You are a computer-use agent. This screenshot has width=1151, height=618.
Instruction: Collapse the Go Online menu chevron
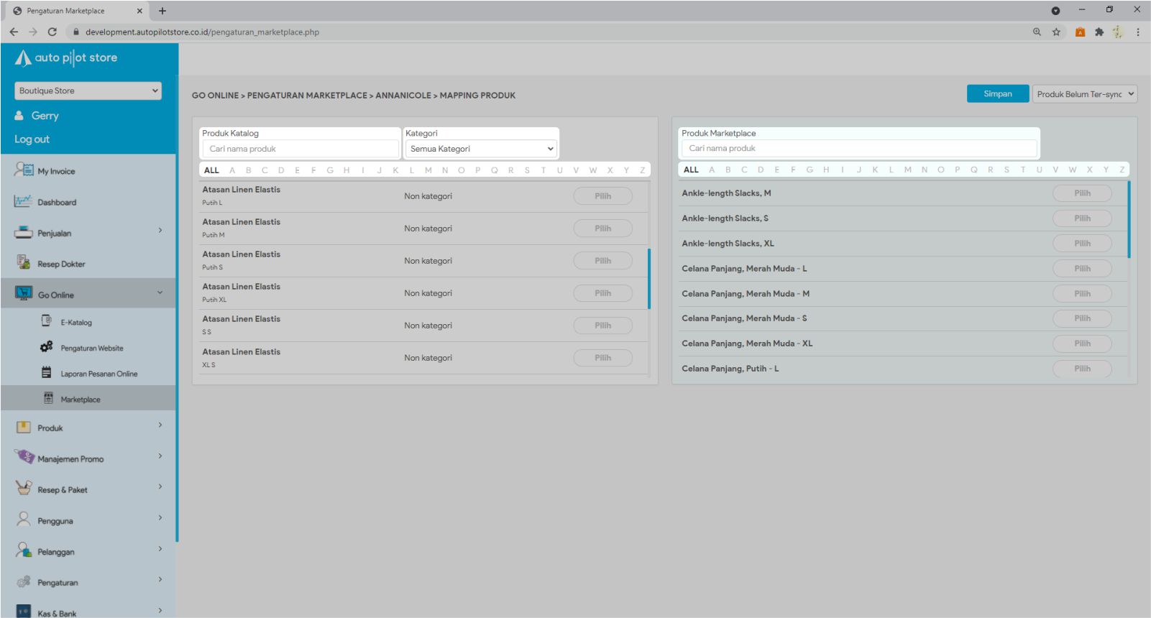pos(160,292)
